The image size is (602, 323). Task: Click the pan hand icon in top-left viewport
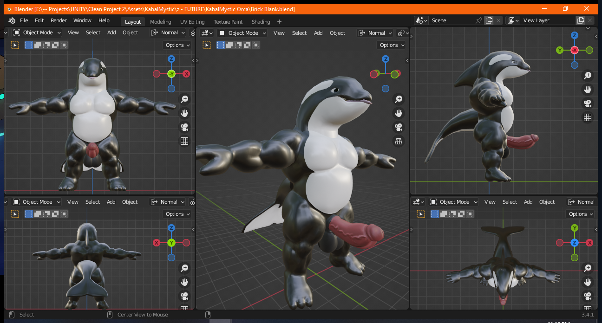(184, 113)
